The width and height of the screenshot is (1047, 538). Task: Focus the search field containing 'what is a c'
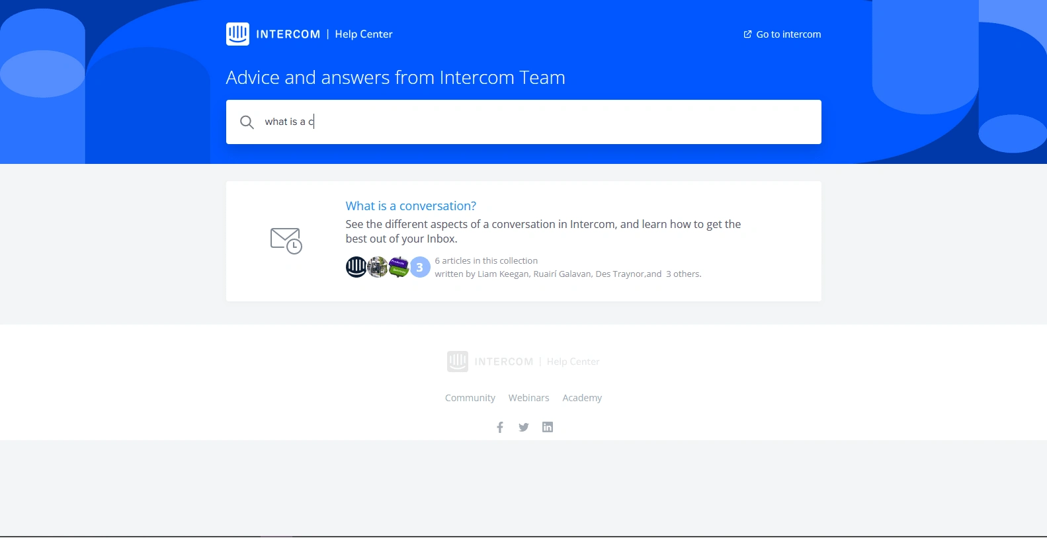coord(524,122)
